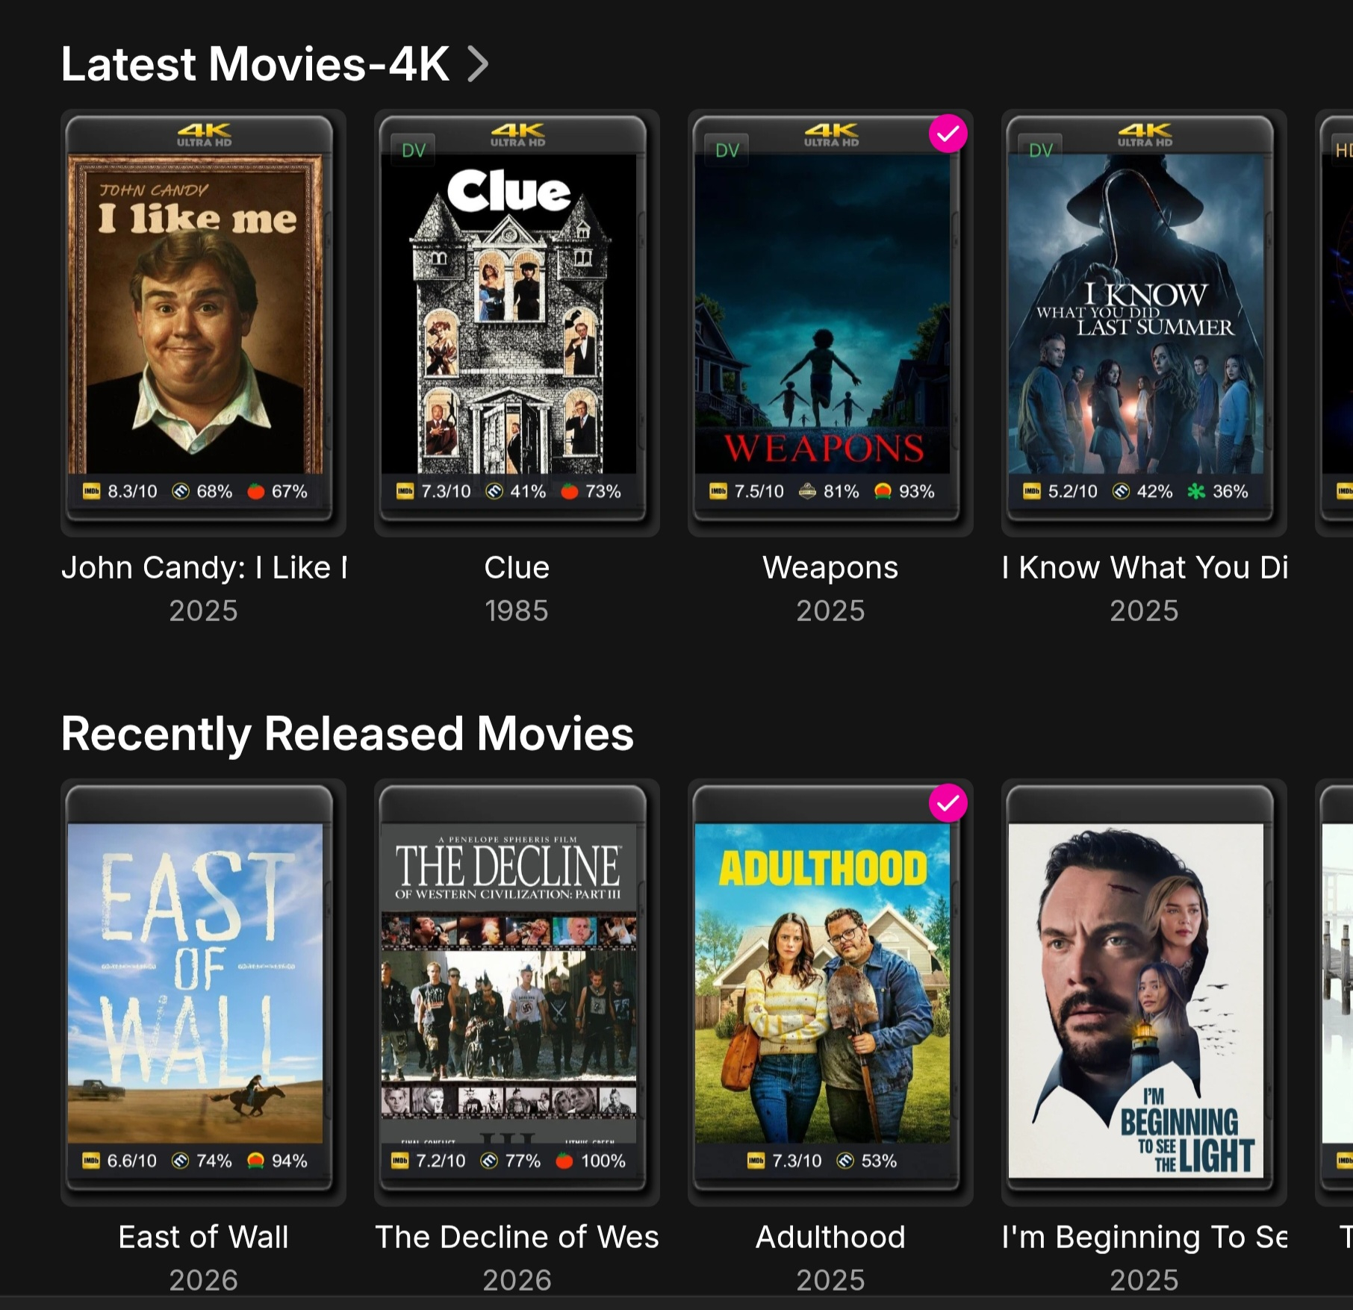Click the DV badge on the Clue poster
Viewport: 1353px width, 1310px height.
(x=414, y=150)
